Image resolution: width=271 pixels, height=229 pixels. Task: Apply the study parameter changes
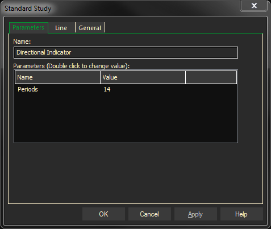click(195, 214)
